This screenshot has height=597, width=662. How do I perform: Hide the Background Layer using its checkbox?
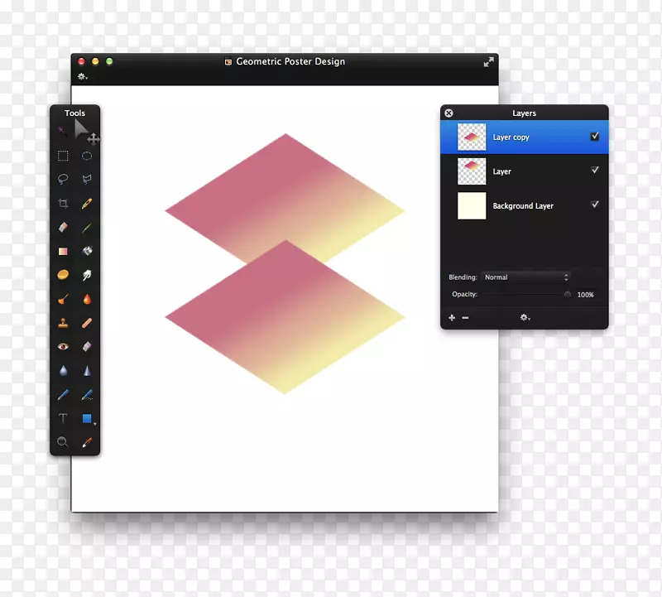click(x=593, y=205)
